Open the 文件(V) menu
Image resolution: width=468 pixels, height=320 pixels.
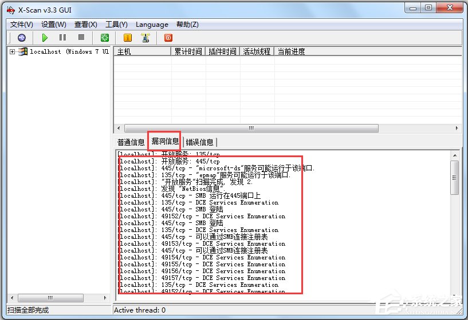pos(22,25)
